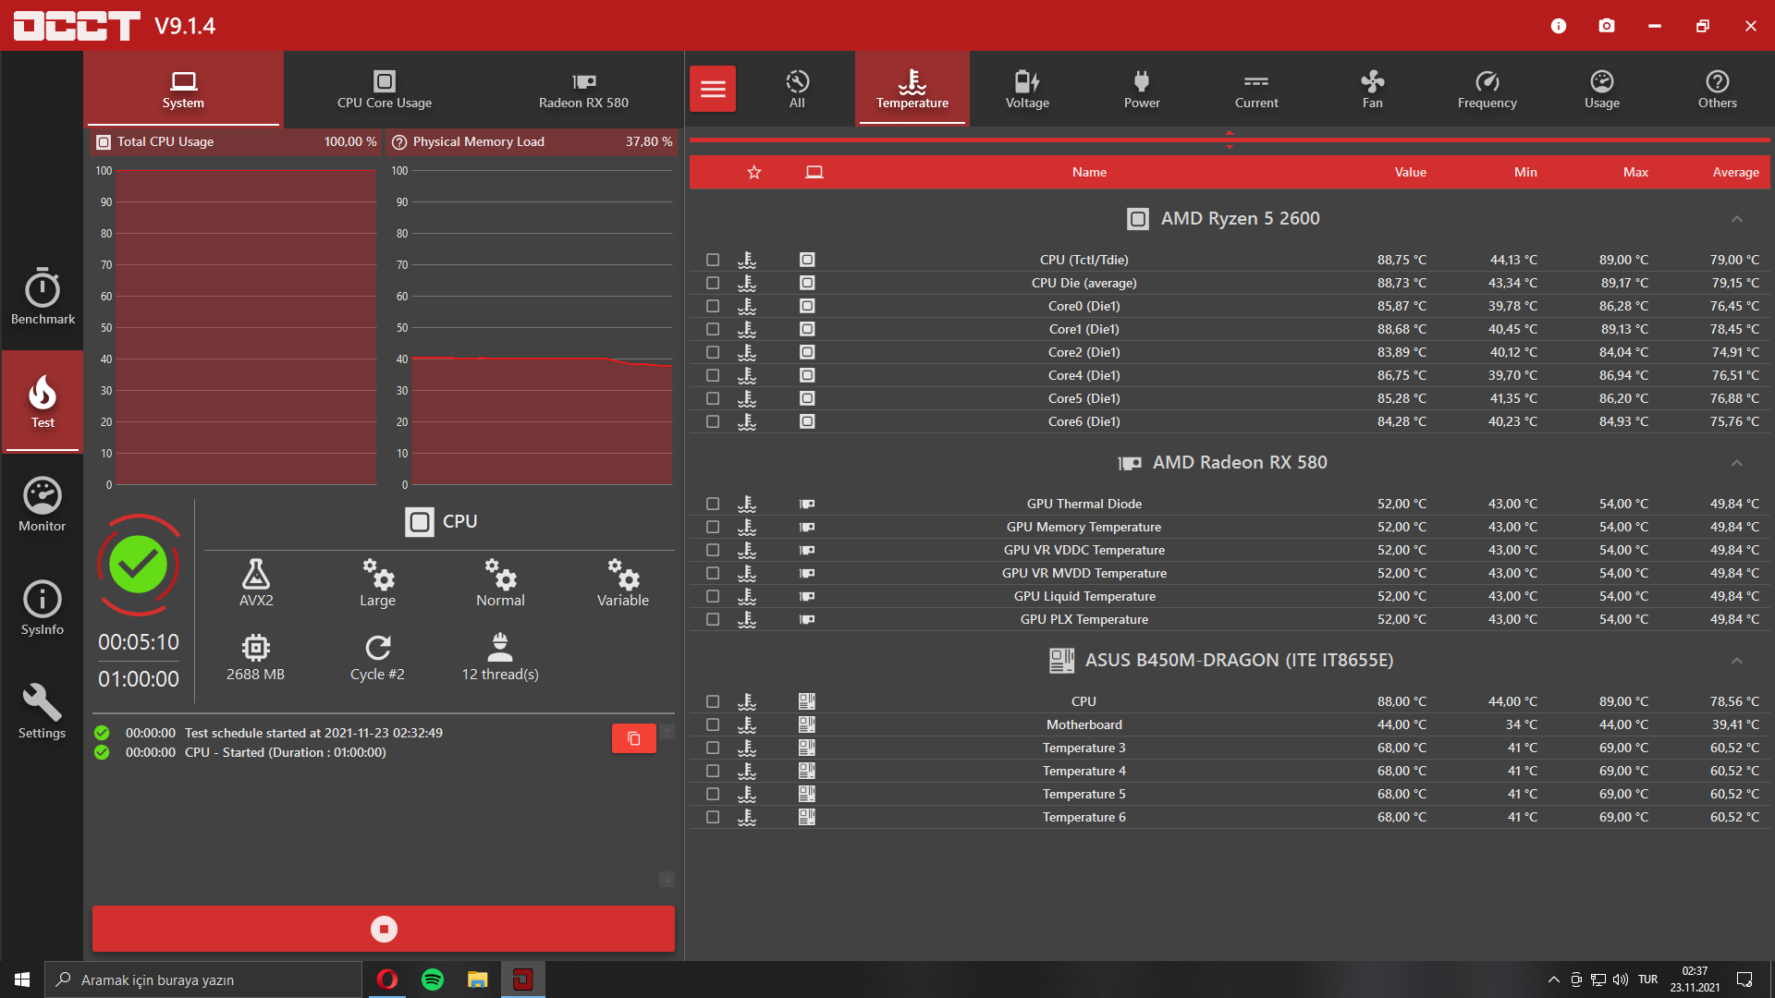Collapse the AMD Radeon RX 580 group
The height and width of the screenshot is (998, 1775).
pyautogui.click(x=1737, y=463)
